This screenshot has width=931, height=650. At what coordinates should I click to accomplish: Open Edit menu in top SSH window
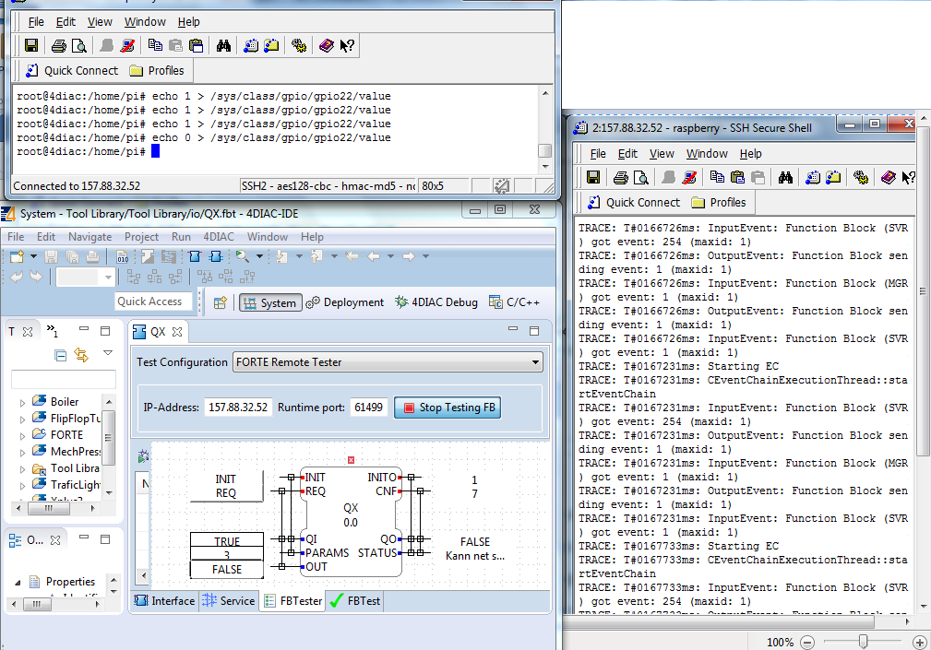click(x=66, y=22)
